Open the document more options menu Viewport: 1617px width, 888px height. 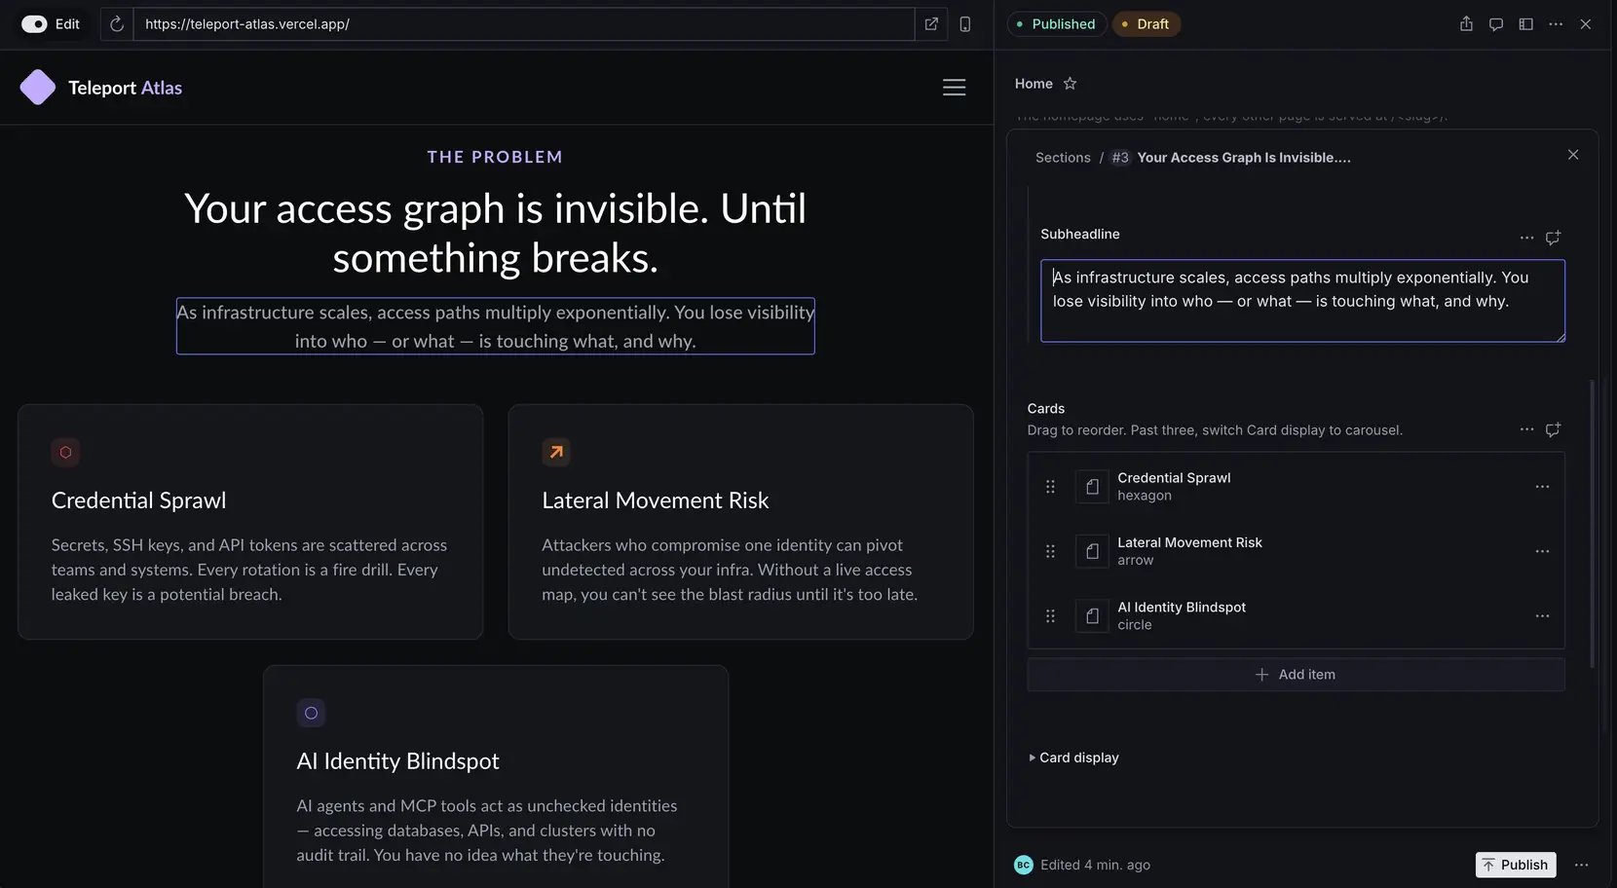1556,24
